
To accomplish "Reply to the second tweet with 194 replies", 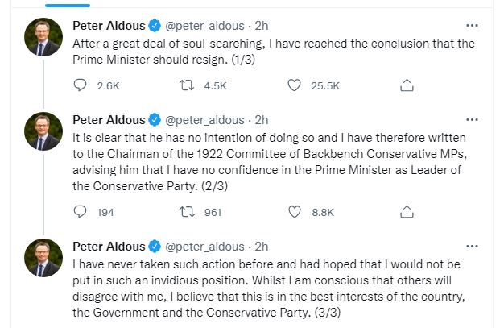I will [x=80, y=211].
